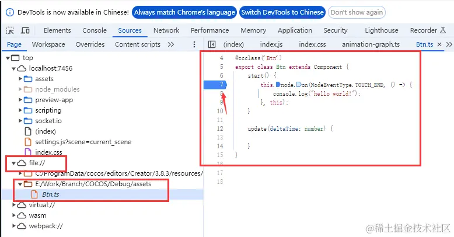Click Always match Chrome's language button
Screen dimensions: 454x237
click(184, 12)
